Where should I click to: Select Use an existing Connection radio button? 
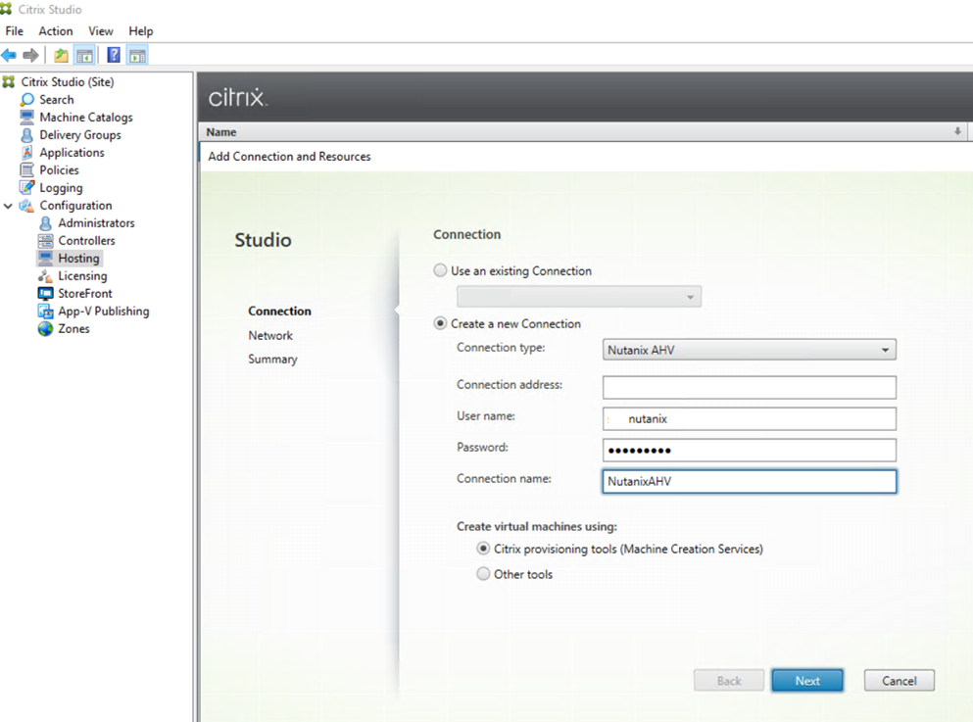(x=441, y=271)
